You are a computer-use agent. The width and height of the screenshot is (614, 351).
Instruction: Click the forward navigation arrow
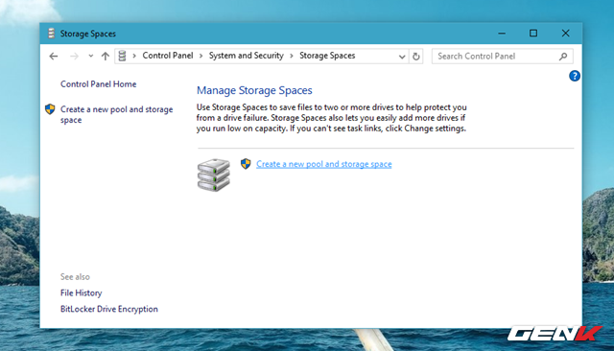click(x=74, y=57)
